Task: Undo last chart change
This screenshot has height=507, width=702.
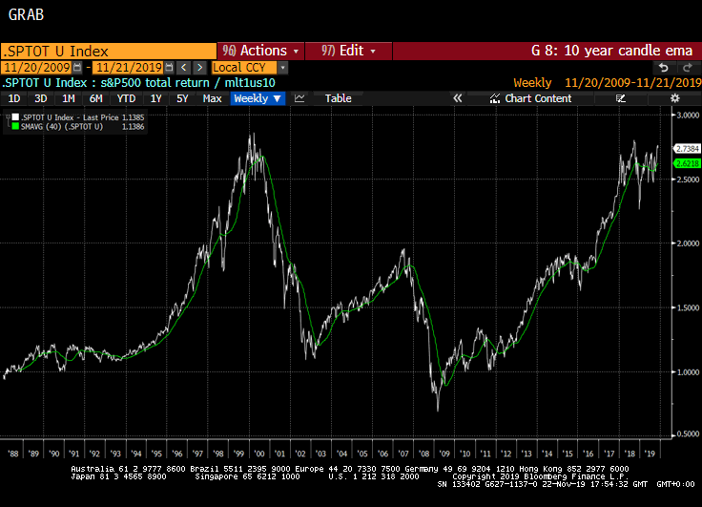Action: tap(664, 68)
